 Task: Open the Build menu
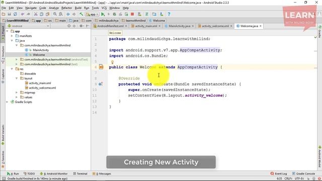[78, 8]
